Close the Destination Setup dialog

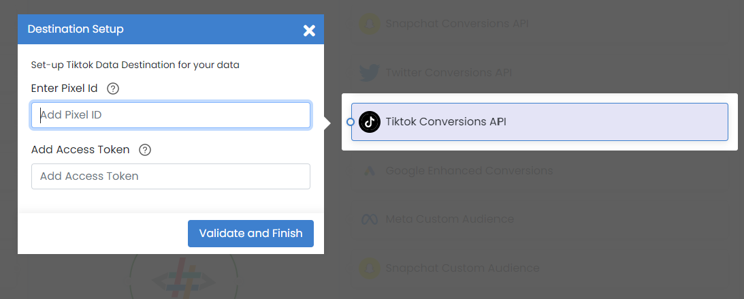309,31
